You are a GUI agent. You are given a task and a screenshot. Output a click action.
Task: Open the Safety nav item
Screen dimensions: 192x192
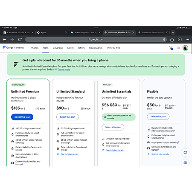(x=70, y=48)
